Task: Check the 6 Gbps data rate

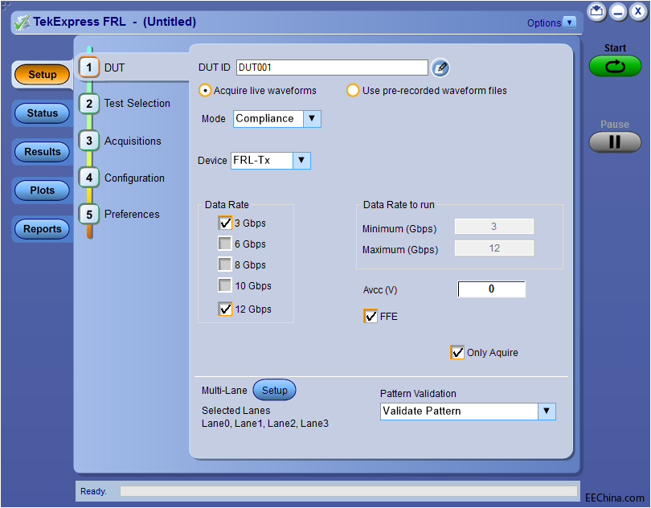Action: pos(225,244)
